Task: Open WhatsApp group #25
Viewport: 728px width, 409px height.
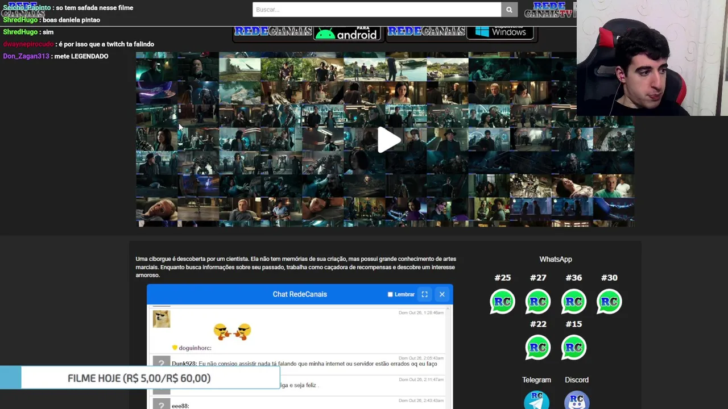Action: point(502,302)
